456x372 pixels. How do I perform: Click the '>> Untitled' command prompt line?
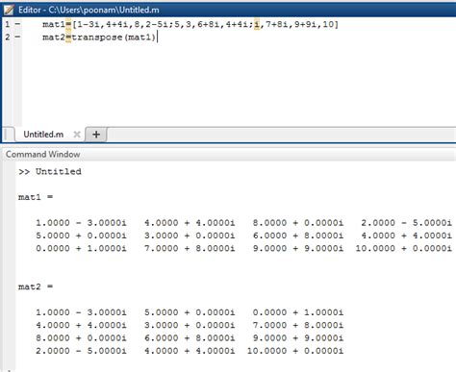tap(50, 171)
